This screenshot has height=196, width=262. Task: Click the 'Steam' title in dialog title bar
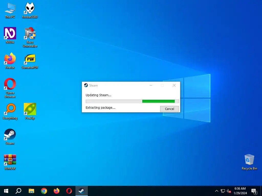pyautogui.click(x=93, y=85)
